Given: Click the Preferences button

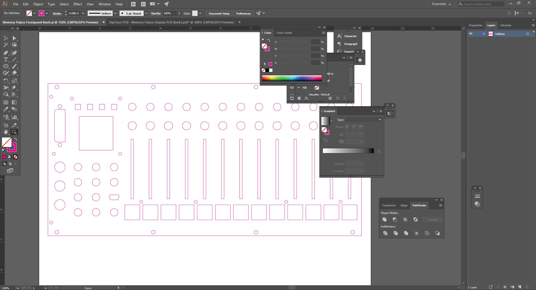Looking at the screenshot, I should click(x=243, y=13).
